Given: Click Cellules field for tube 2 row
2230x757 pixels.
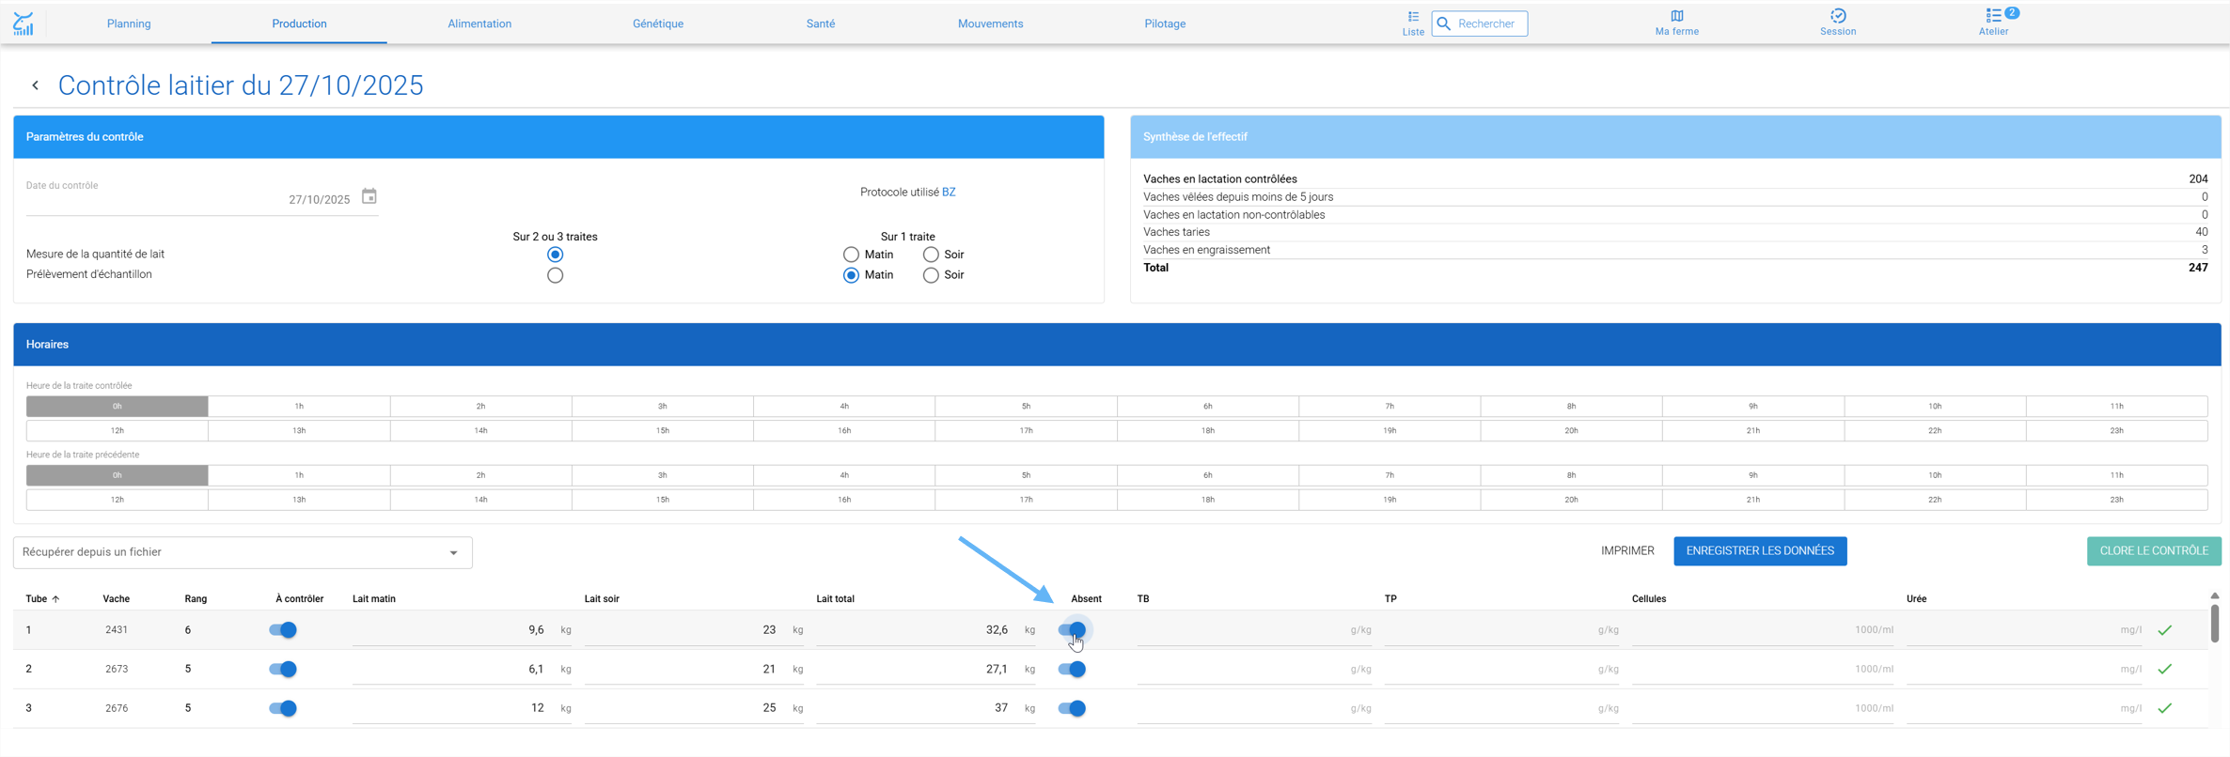Looking at the screenshot, I should (1763, 670).
